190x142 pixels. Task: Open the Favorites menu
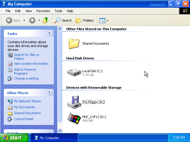pyautogui.click(x=43, y=11)
